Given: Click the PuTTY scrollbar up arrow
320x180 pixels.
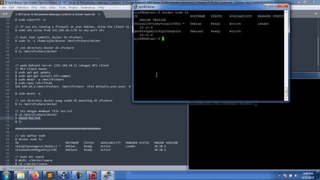Looking at the screenshot, I should (286, 12).
